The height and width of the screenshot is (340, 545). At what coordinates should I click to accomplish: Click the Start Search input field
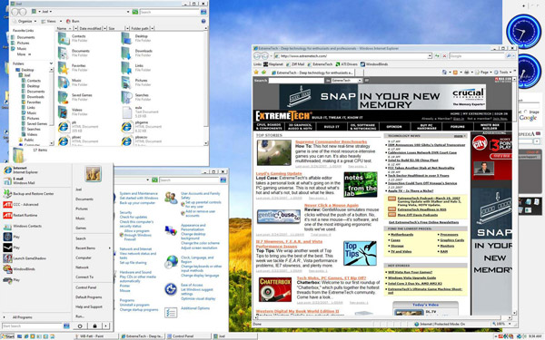click(33, 326)
